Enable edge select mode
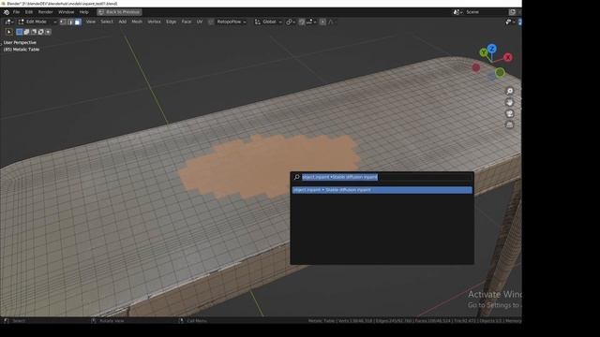600x337 pixels. (x=70, y=22)
